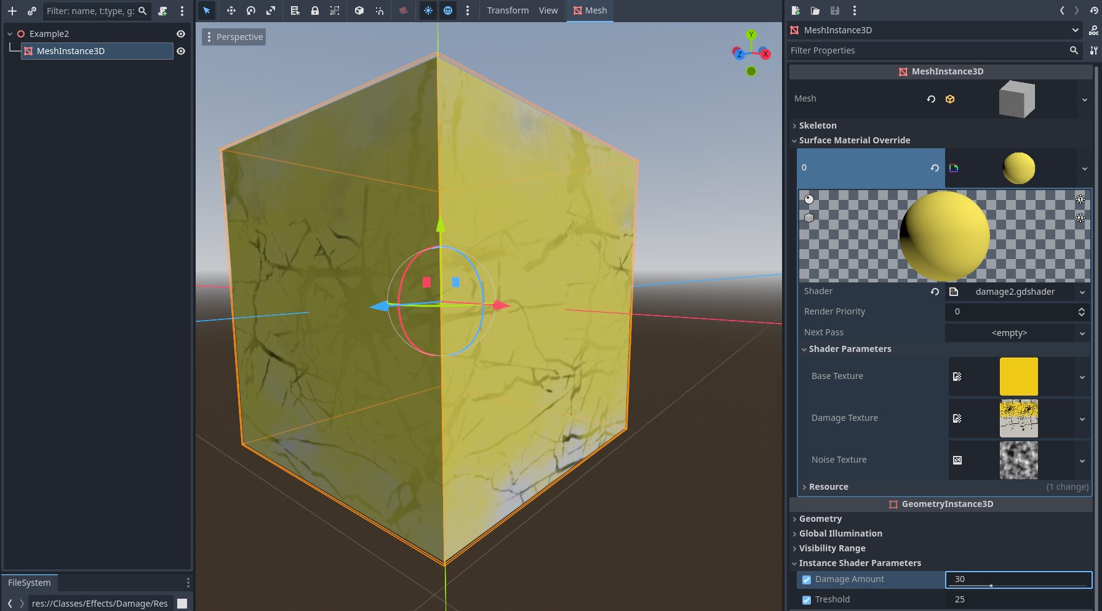Load an existing resource from disk

pyautogui.click(x=815, y=10)
